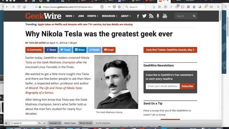229x129 pixels.
Task: Toggle Match Case in the find bar
Action: click(x=70, y=123)
